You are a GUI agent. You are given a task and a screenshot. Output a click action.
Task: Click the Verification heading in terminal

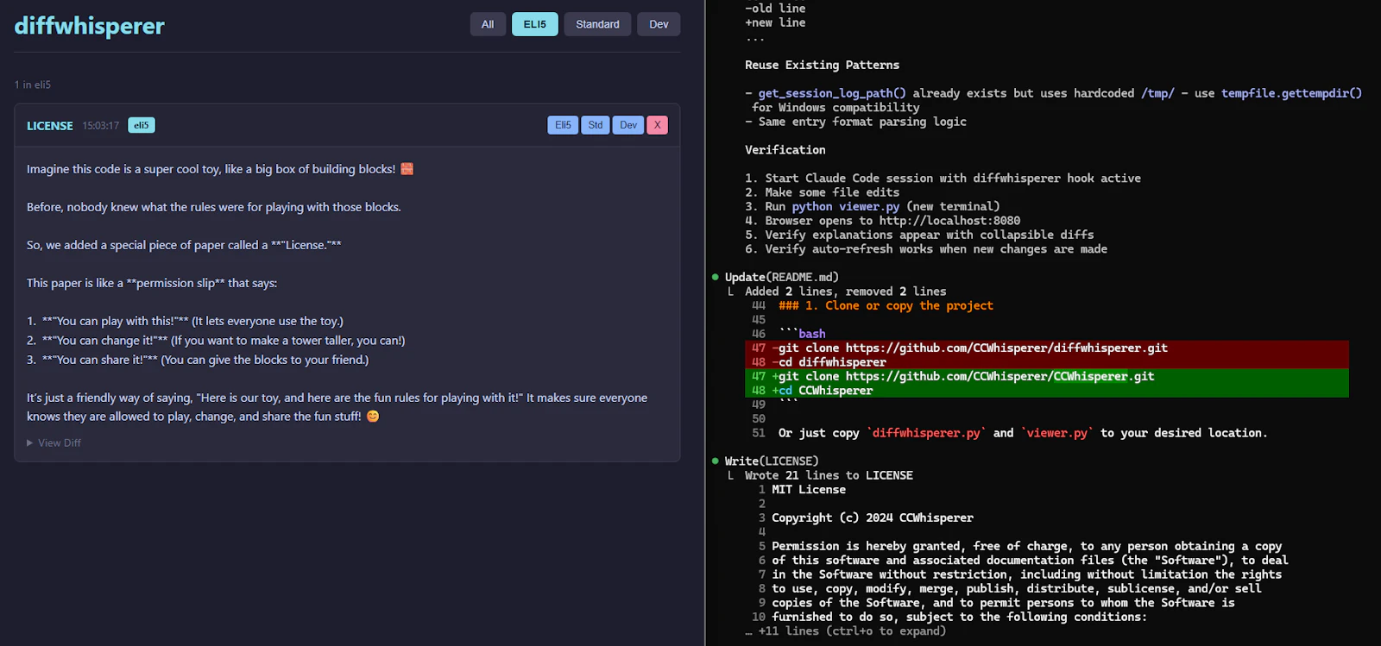pyautogui.click(x=785, y=149)
